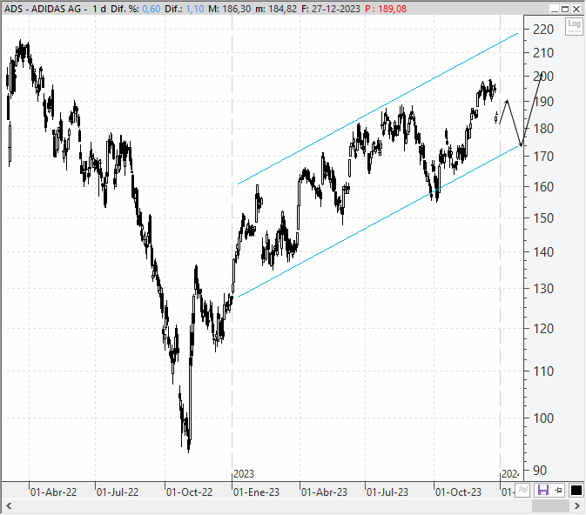Image resolution: width=586 pixels, height=515 pixels.
Task: Click the 01-Oct-23 date label
Action: [458, 492]
